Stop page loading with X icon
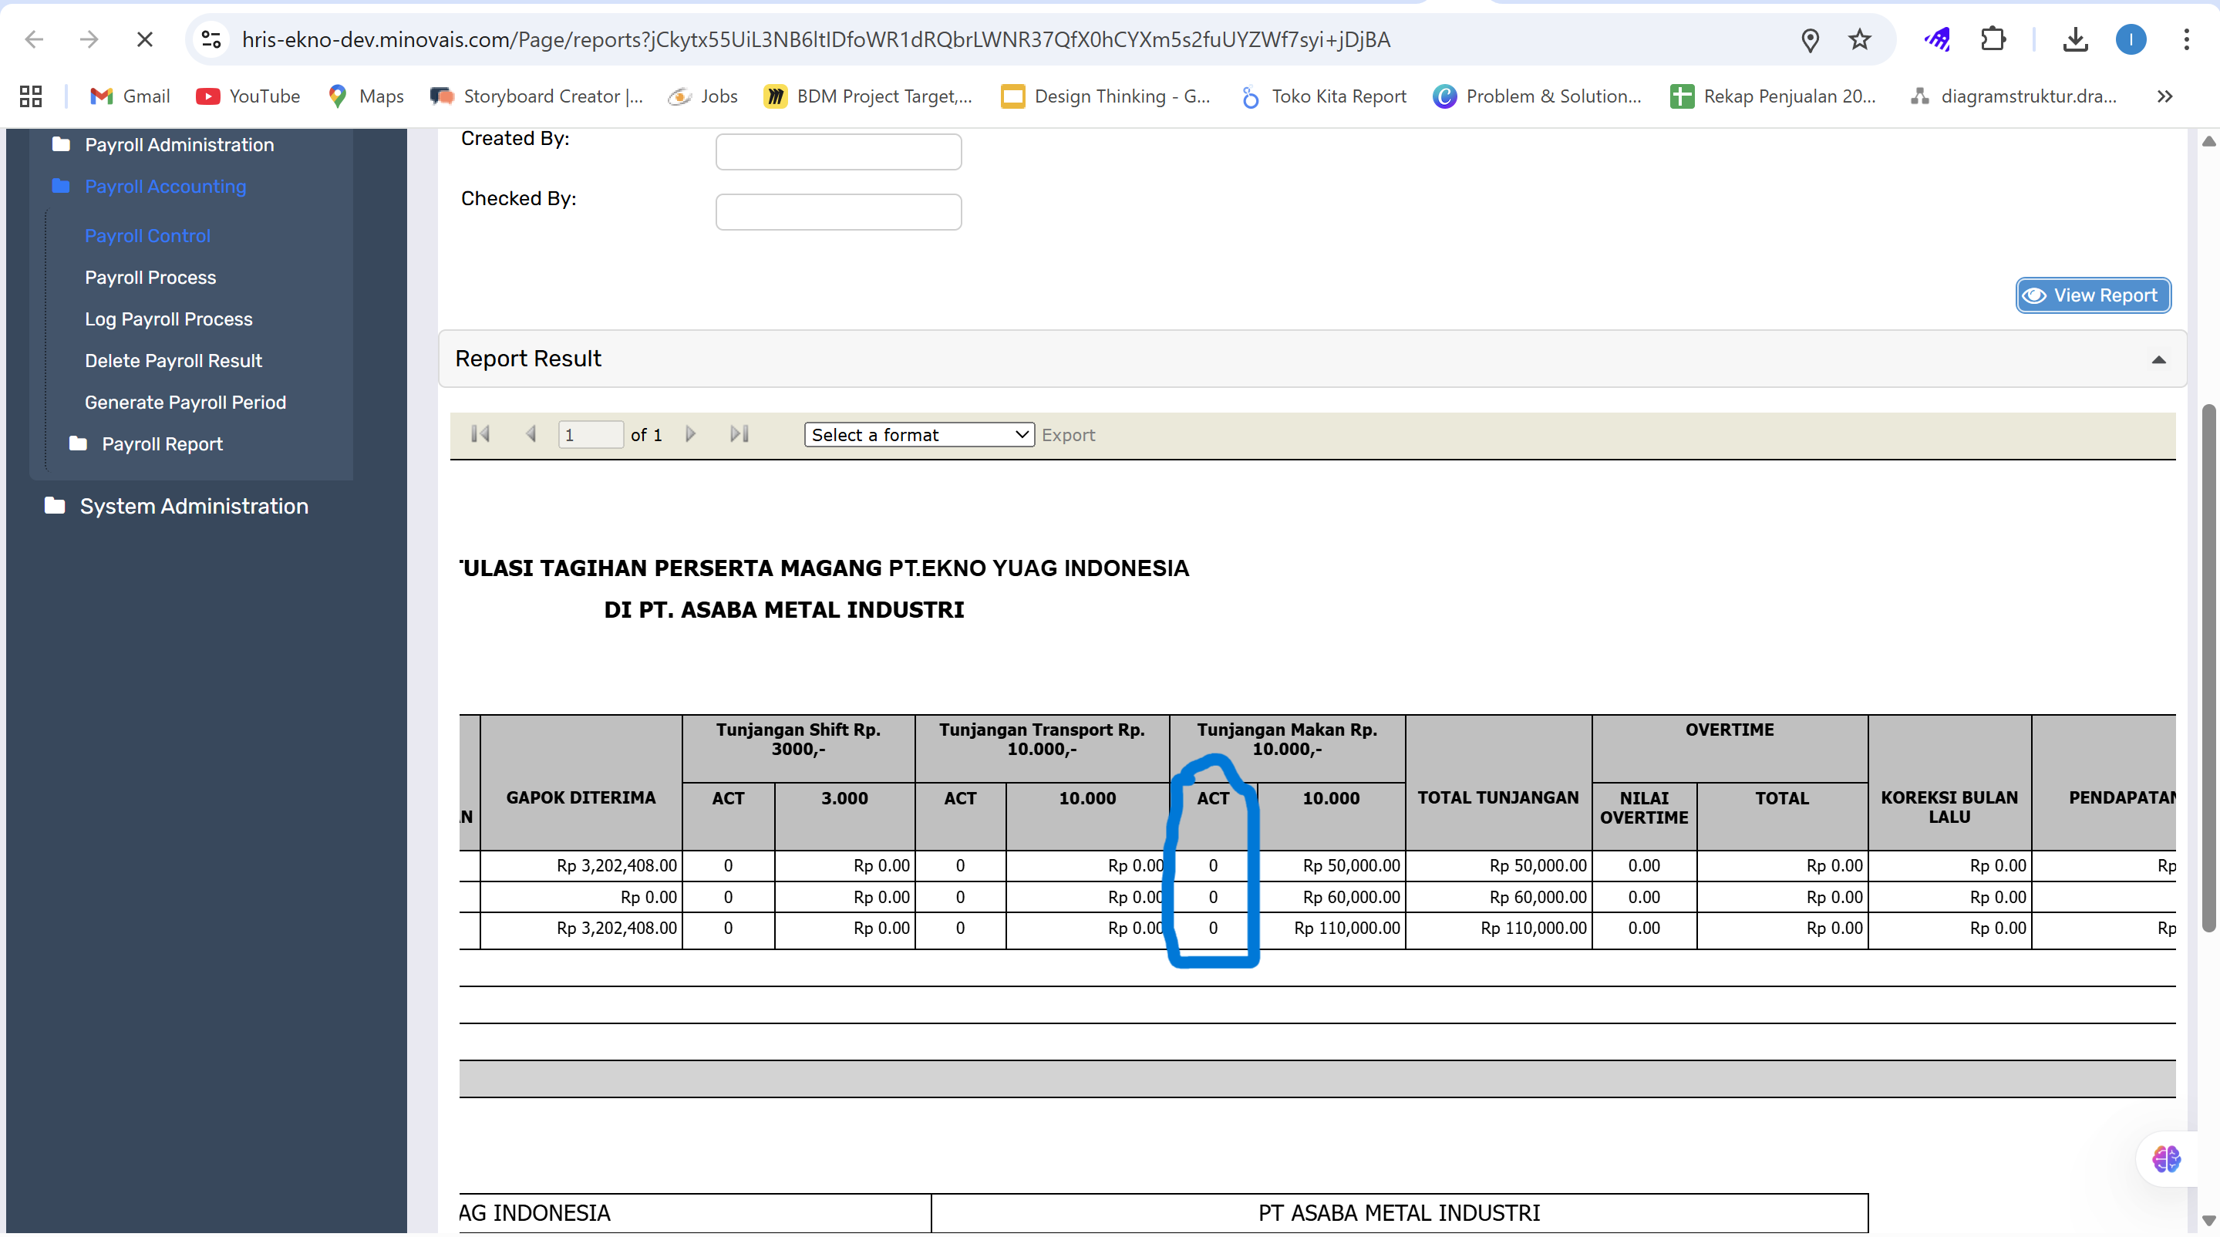 pyautogui.click(x=145, y=39)
